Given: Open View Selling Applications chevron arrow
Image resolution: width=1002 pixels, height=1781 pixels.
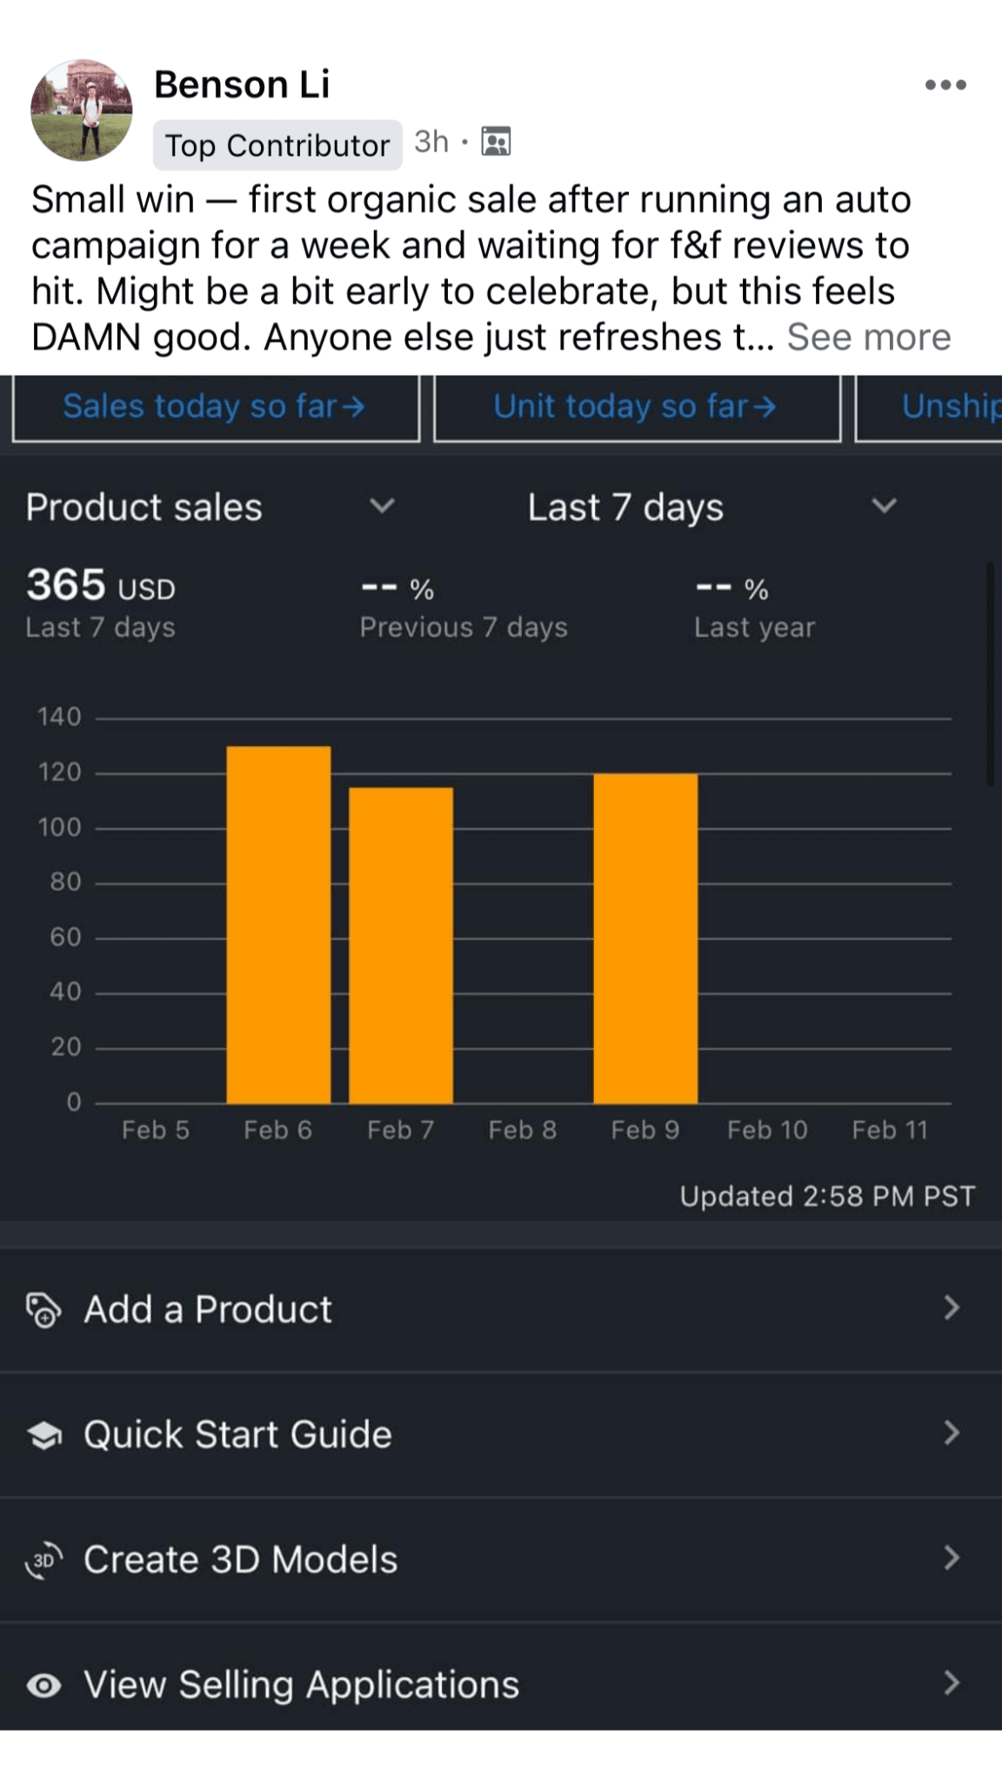Looking at the screenshot, I should coord(952,1684).
